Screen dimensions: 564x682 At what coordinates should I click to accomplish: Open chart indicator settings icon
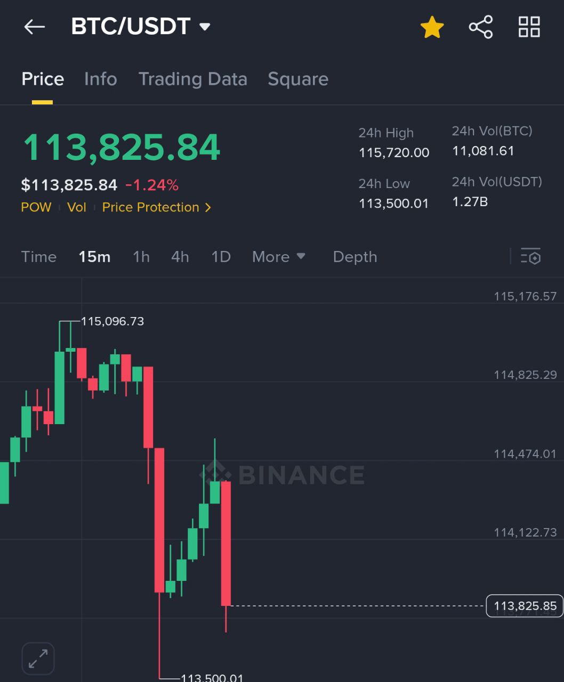tap(530, 257)
